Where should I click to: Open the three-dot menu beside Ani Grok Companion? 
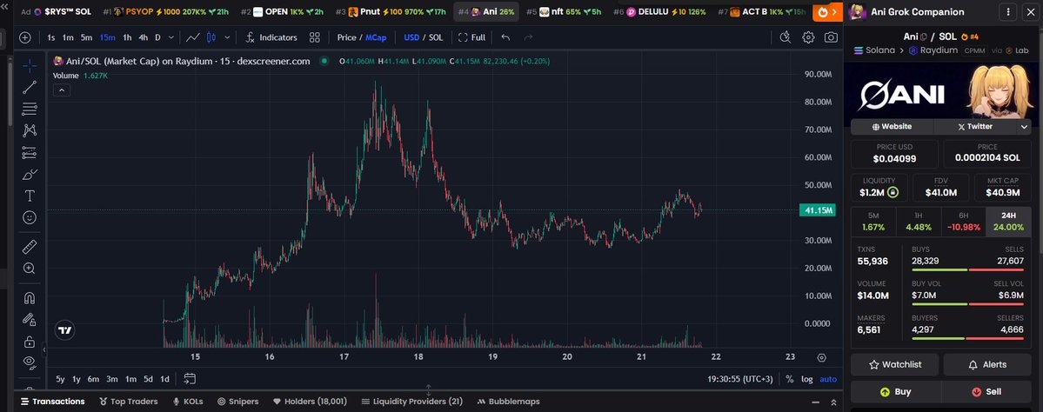(x=1008, y=12)
